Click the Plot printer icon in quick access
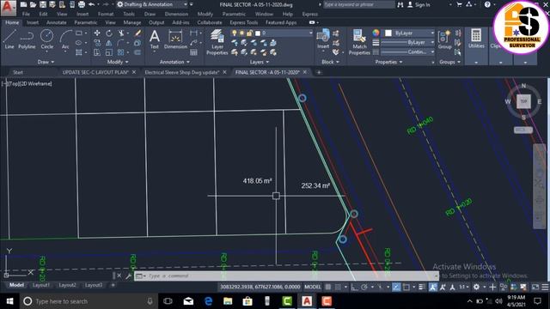The width and height of the screenshot is (550, 309). coord(82,4)
